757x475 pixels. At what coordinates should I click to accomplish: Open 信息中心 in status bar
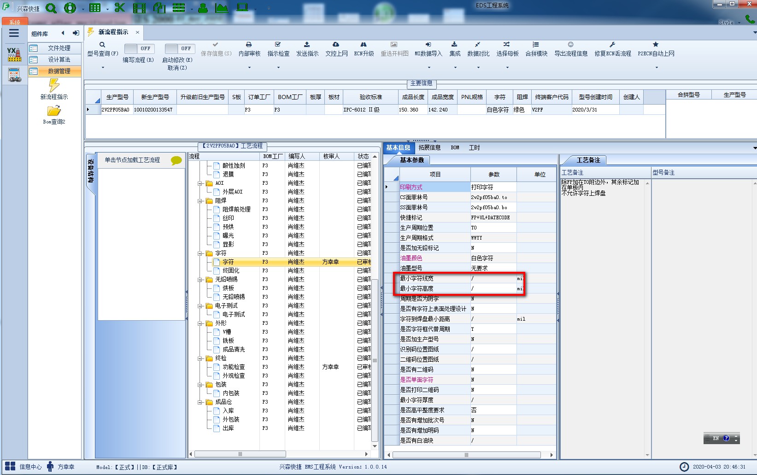coord(23,467)
